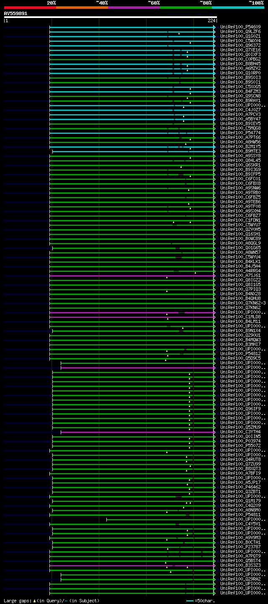This screenshot has width=268, height=604.
Task: Open hit UniRef100_C0PBG2
Action: (240, 59)
